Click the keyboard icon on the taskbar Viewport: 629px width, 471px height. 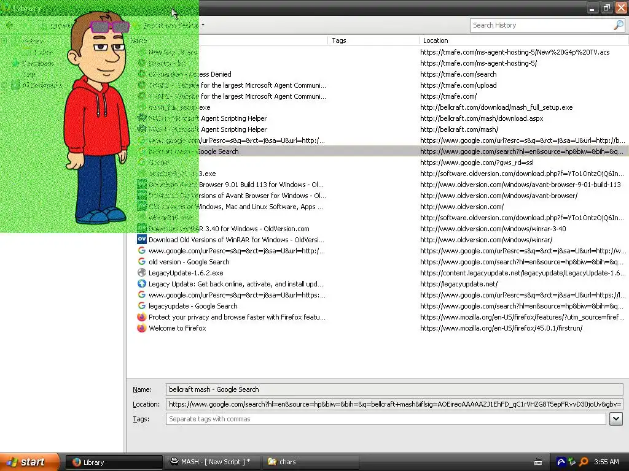click(x=538, y=462)
